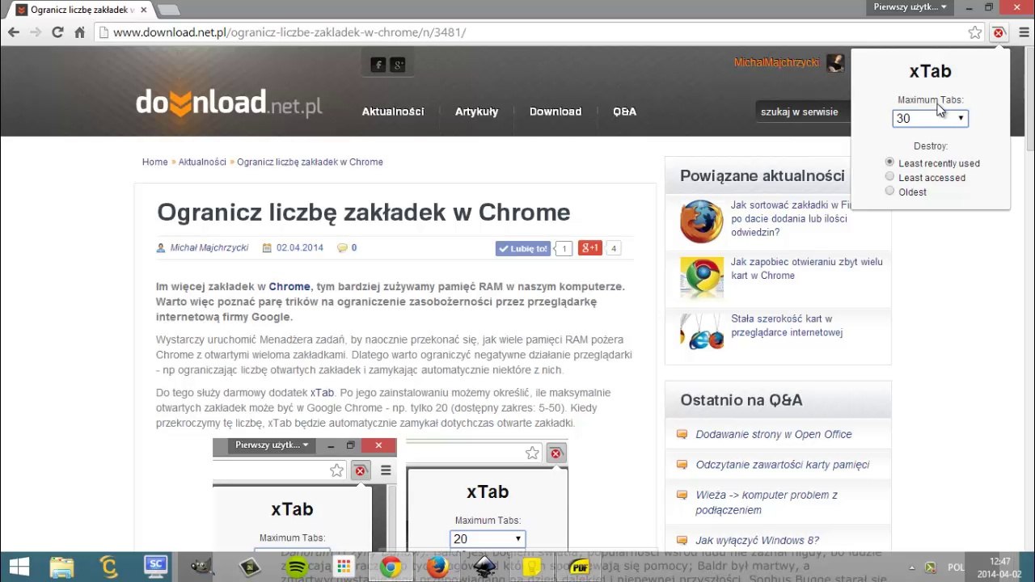
Task: Go back using the browser back arrow
Action: (14, 32)
